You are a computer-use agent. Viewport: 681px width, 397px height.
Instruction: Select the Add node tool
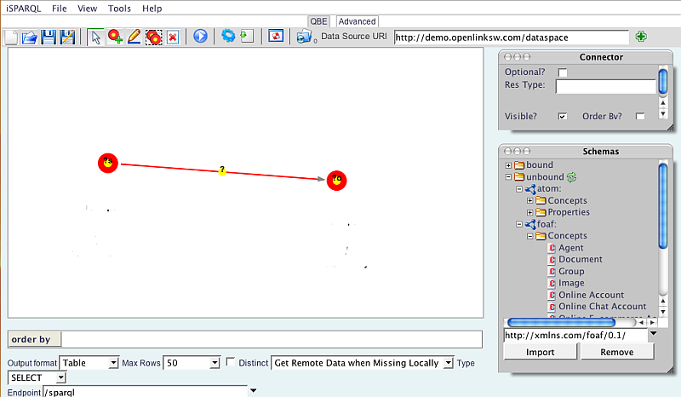pyautogui.click(x=115, y=37)
